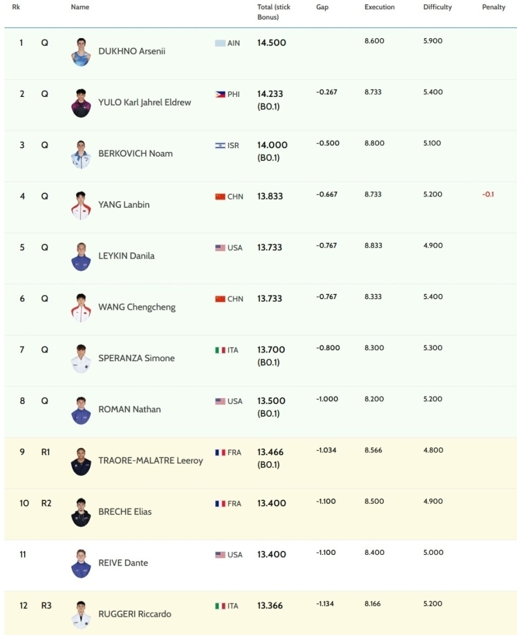Click the China flag in YANG Lanbin's row
Image resolution: width=517 pixels, height=635 pixels.
tap(220, 196)
